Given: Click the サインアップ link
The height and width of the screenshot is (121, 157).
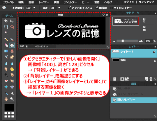Looking at the screenshot, I should coord(146,2).
